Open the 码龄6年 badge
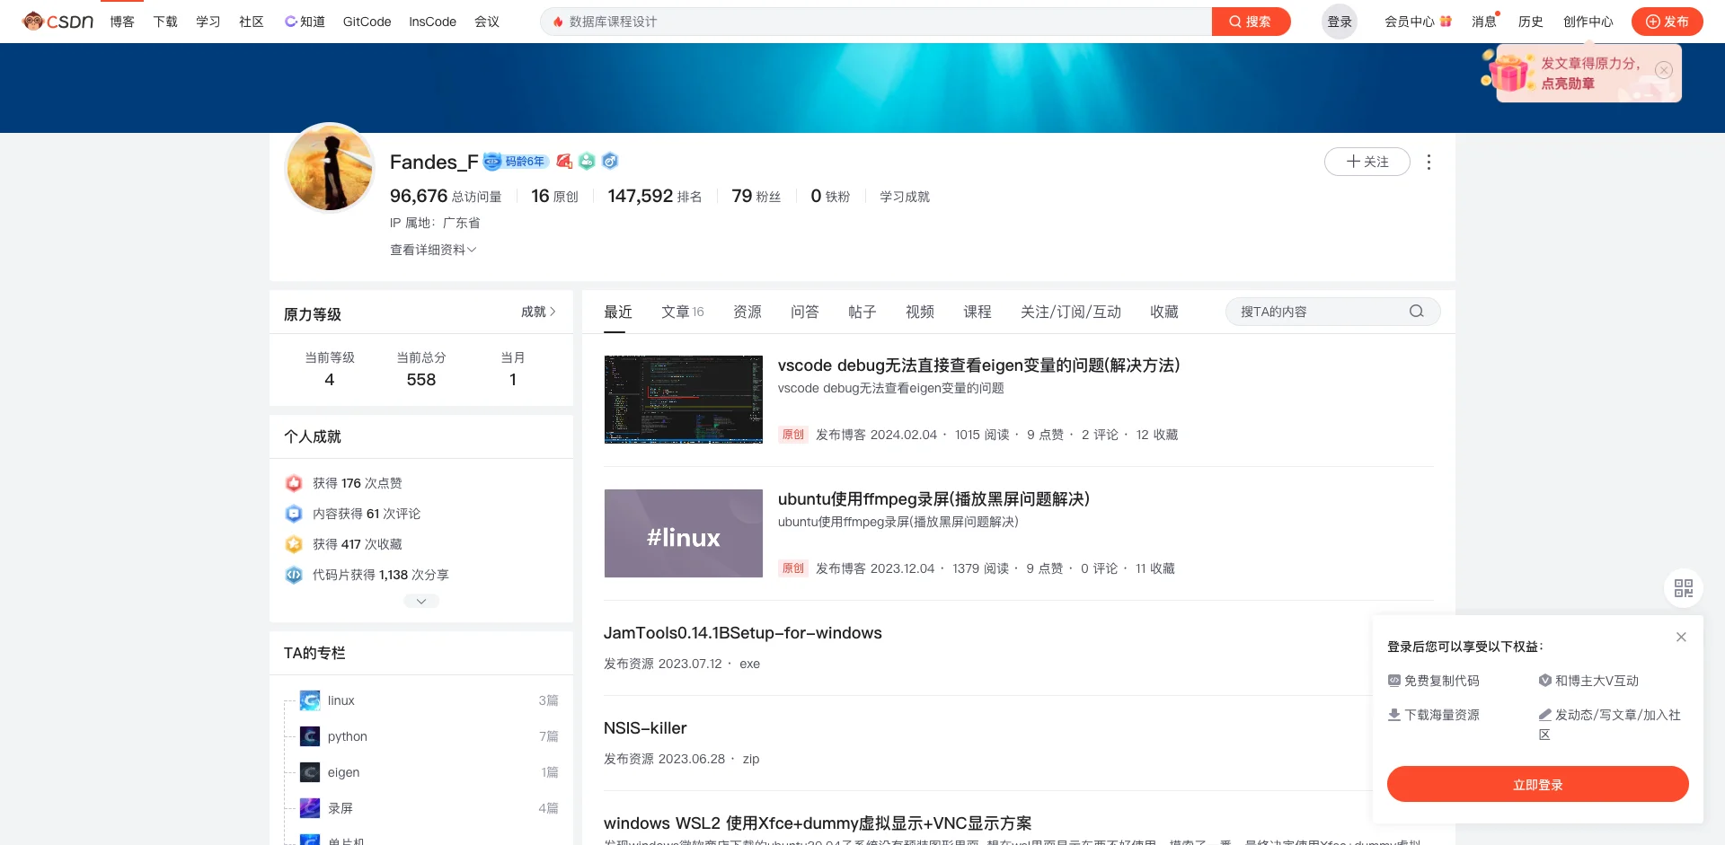 pyautogui.click(x=516, y=162)
